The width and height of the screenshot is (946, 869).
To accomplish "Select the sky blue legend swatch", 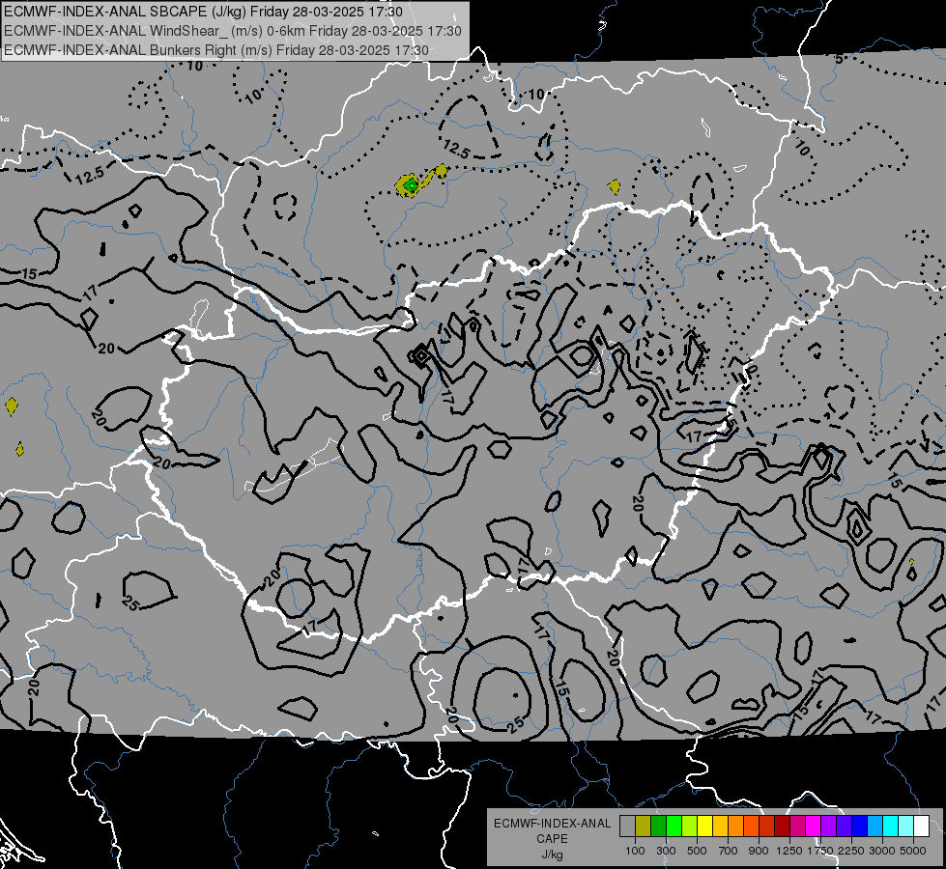I will pos(874,827).
